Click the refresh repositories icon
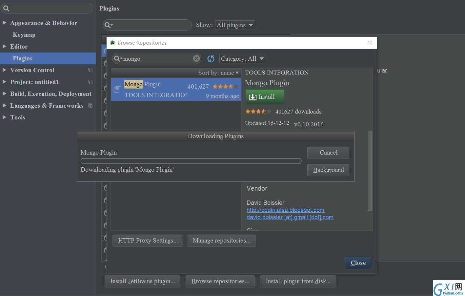465x296 pixels. 211,59
